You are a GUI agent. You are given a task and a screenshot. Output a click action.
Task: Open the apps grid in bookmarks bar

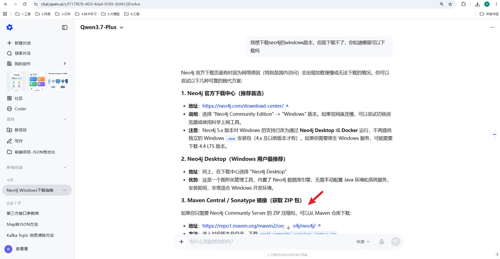click(x=5, y=14)
